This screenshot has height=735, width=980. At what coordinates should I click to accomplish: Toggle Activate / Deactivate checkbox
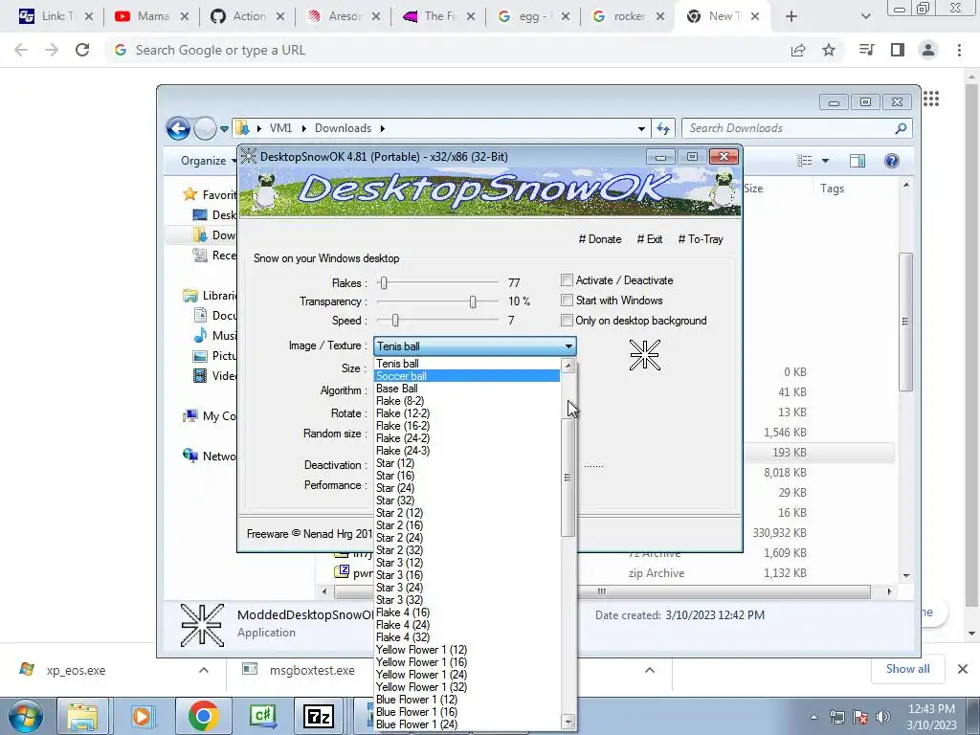point(567,280)
